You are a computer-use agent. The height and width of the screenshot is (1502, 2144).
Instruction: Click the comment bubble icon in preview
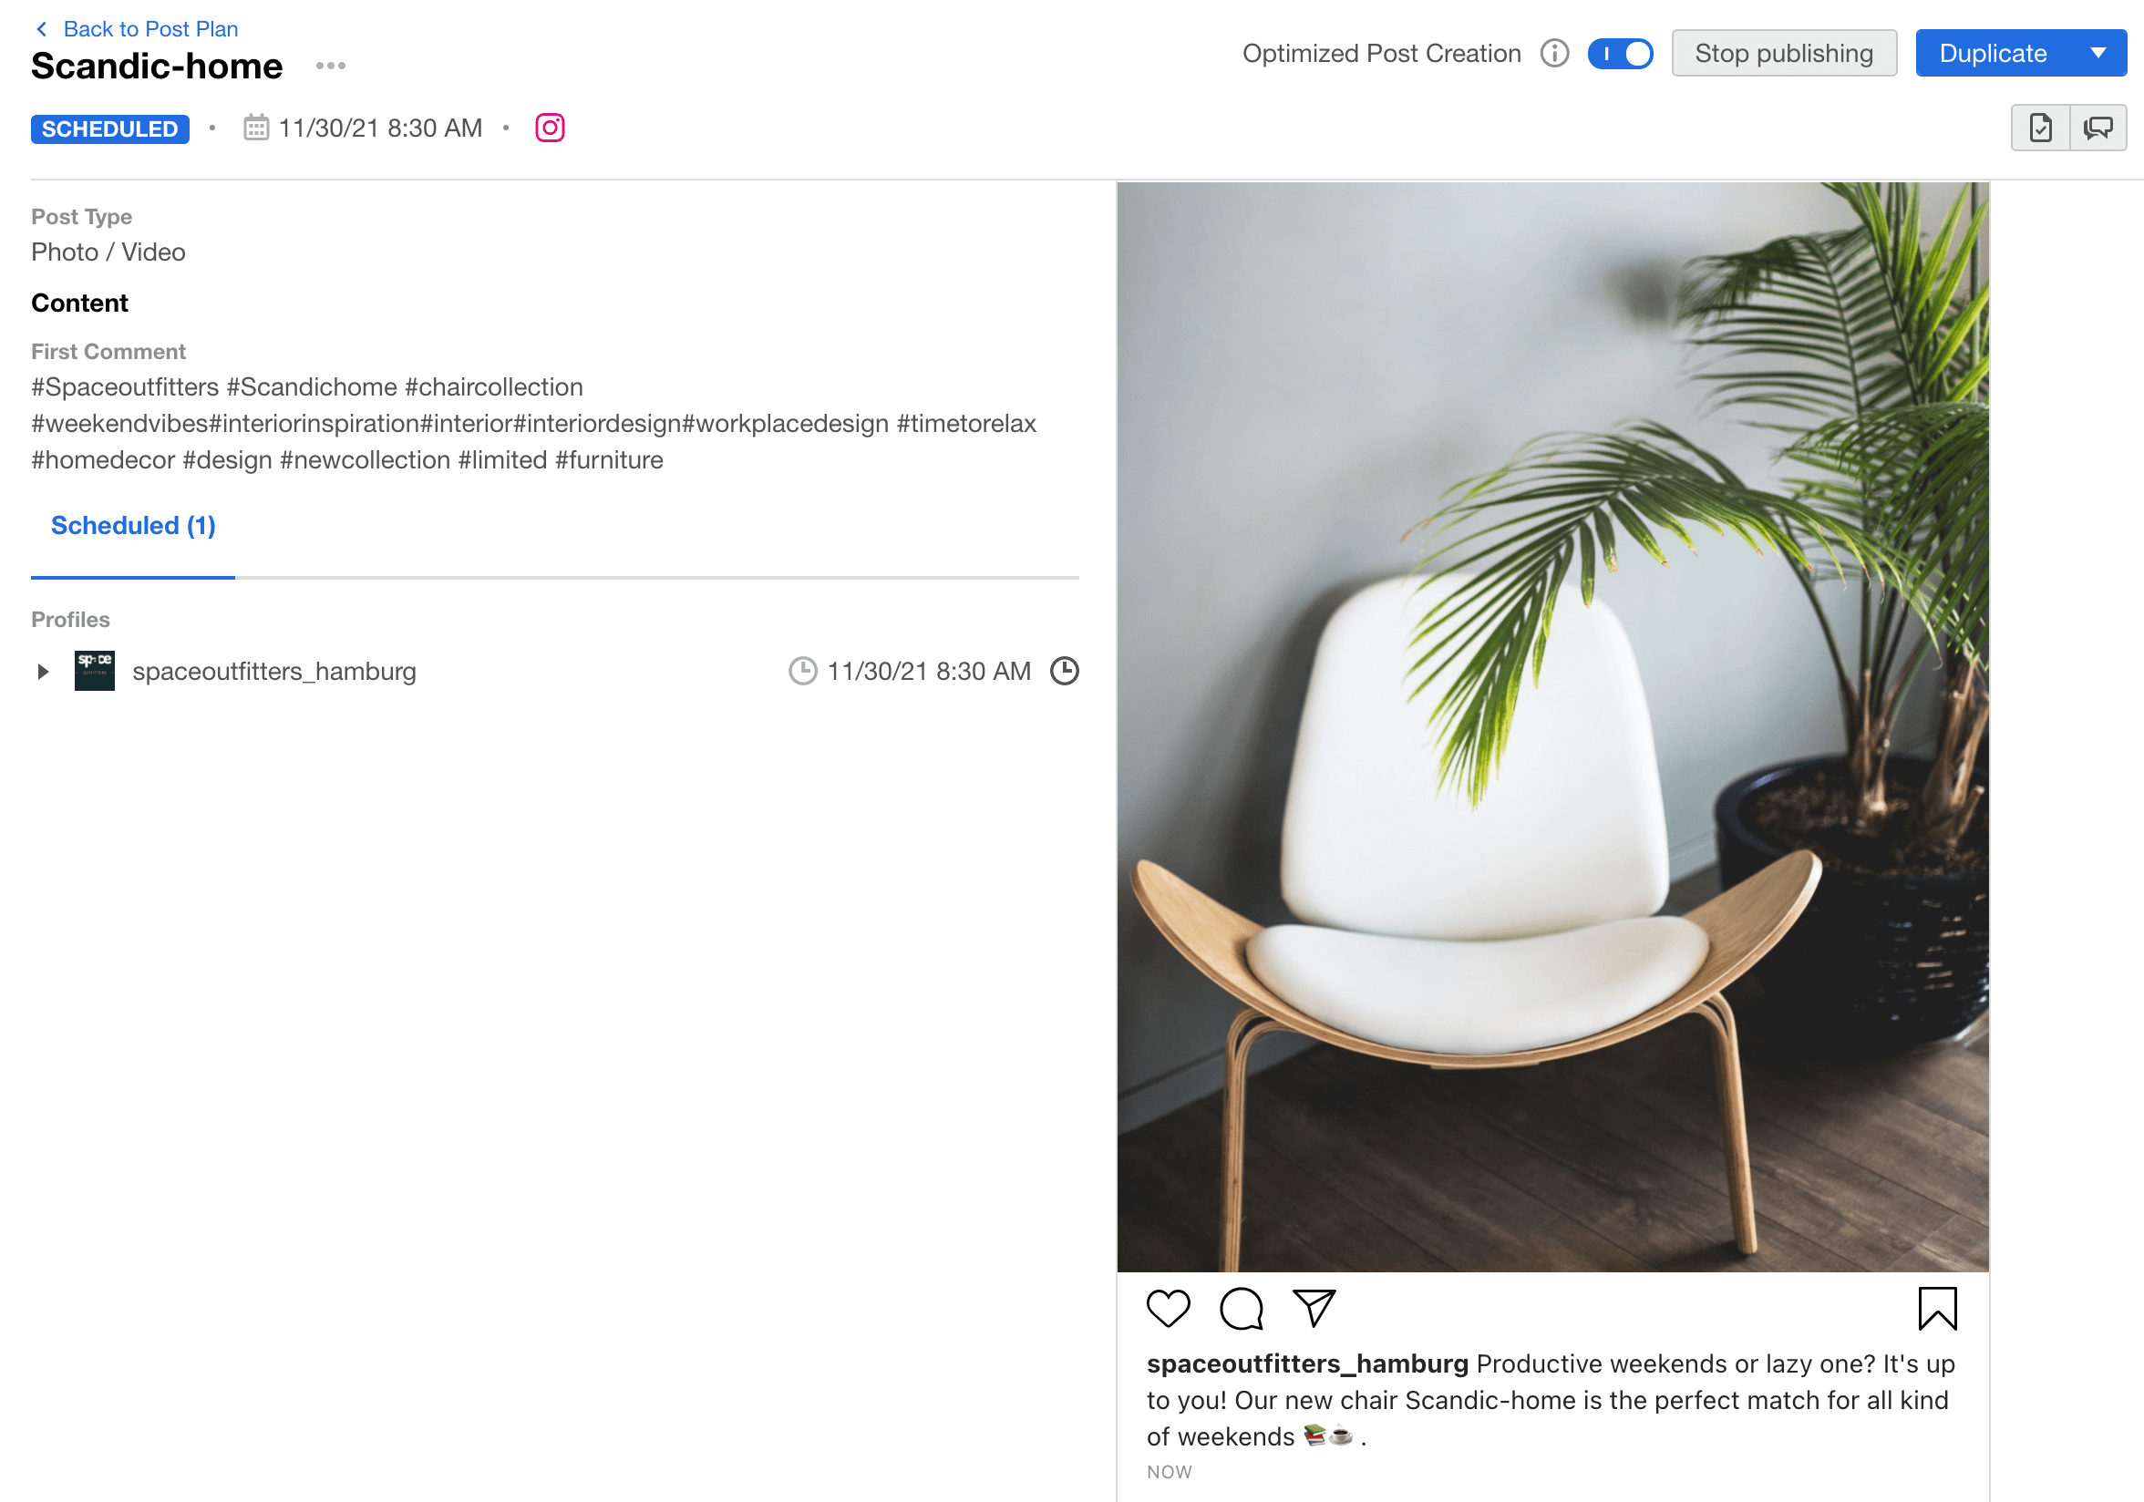tap(1241, 1307)
